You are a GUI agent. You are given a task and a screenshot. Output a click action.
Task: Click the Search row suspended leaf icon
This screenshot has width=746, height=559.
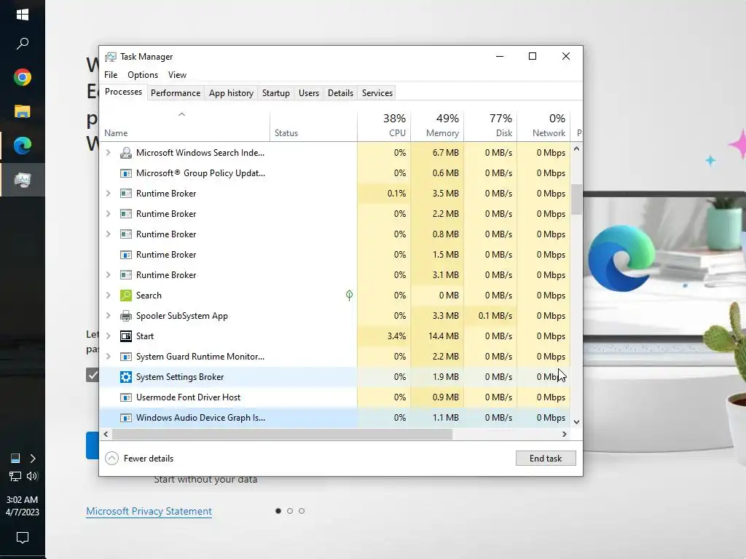pyautogui.click(x=349, y=296)
